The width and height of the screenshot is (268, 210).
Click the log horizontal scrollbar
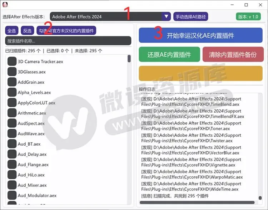click(197, 202)
